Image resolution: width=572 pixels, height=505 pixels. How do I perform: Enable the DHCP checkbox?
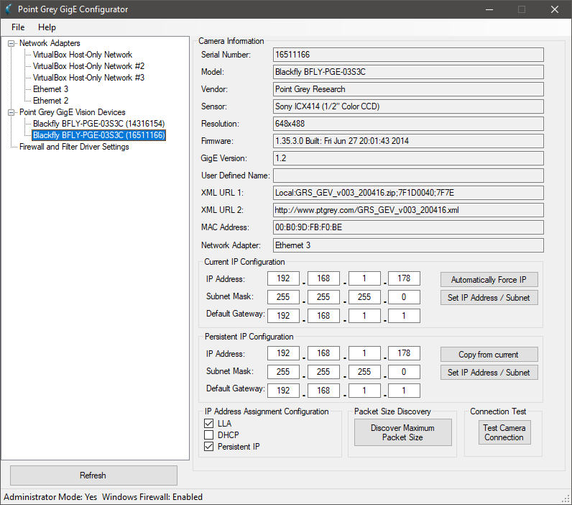pyautogui.click(x=208, y=435)
